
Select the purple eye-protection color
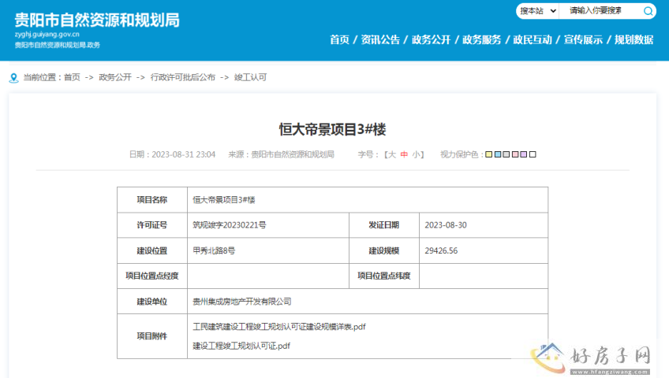point(524,154)
